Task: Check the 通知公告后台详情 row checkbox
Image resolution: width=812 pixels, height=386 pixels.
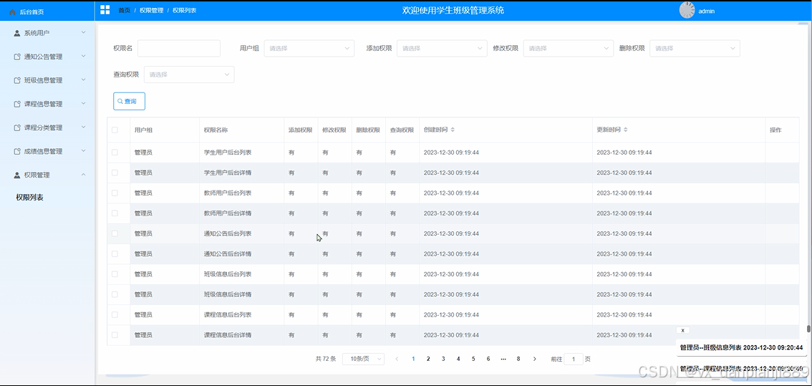Action: tap(115, 254)
